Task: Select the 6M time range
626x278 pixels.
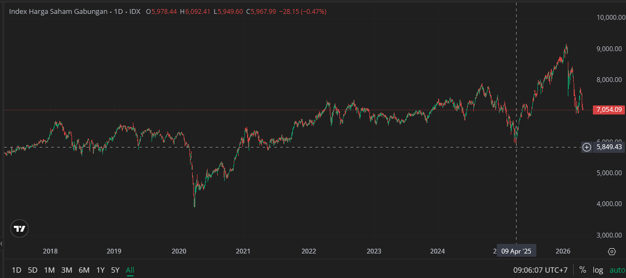Action: point(84,270)
